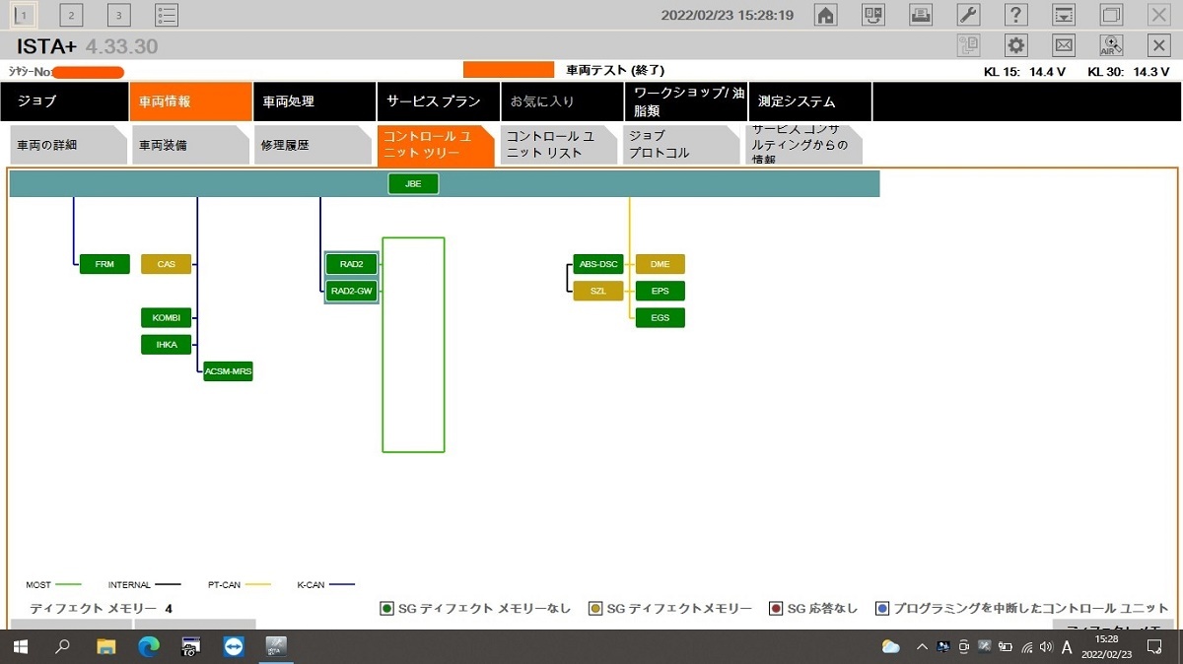Select the CAS control unit with fault
This screenshot has height=664, width=1183.
[167, 264]
